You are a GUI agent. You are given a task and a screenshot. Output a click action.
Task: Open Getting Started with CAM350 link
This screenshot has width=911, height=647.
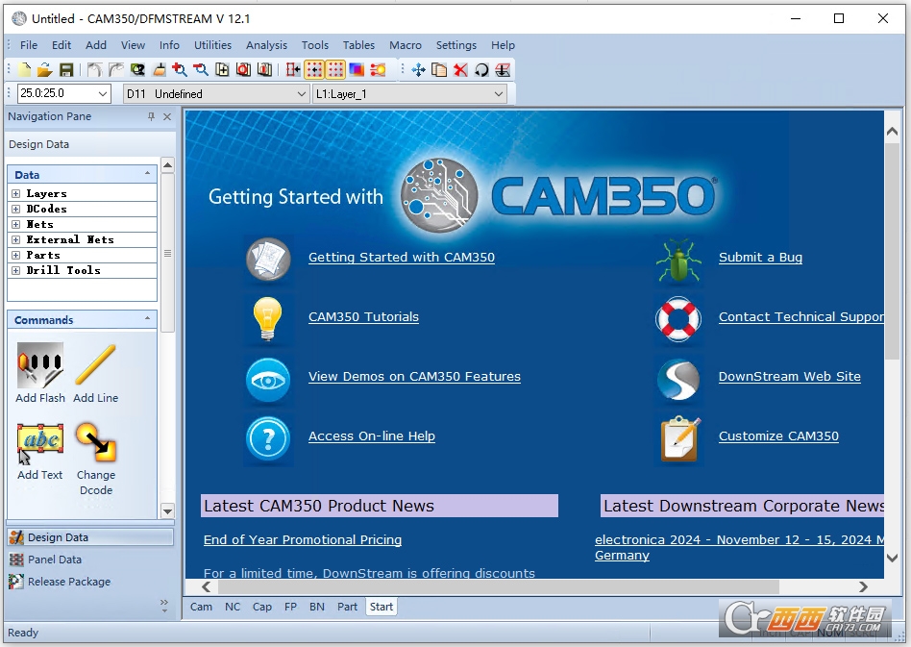point(402,258)
